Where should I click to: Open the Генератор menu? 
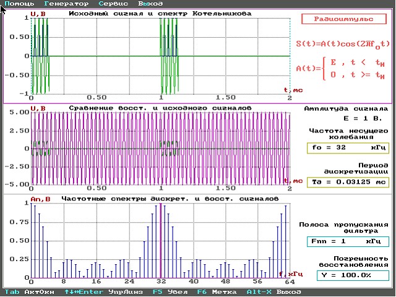point(66,4)
